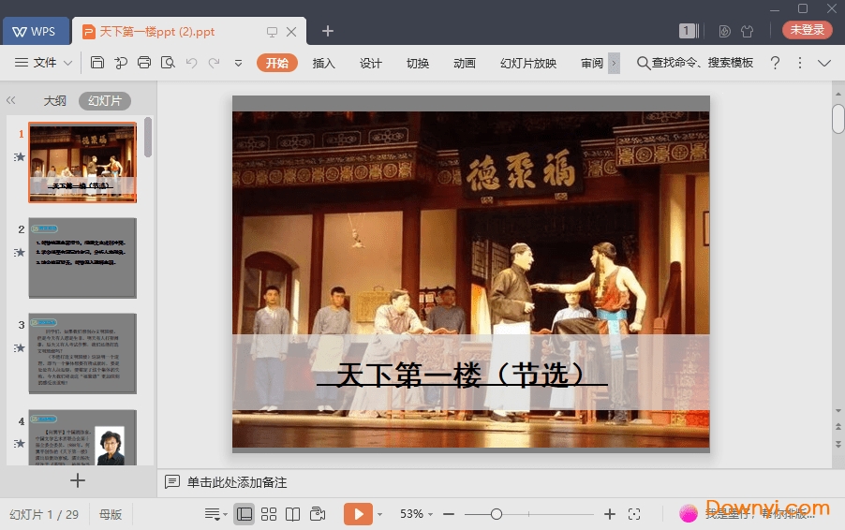Expand the quick access toolbar dropdown
Viewport: 845px width, 530px height.
click(x=238, y=63)
